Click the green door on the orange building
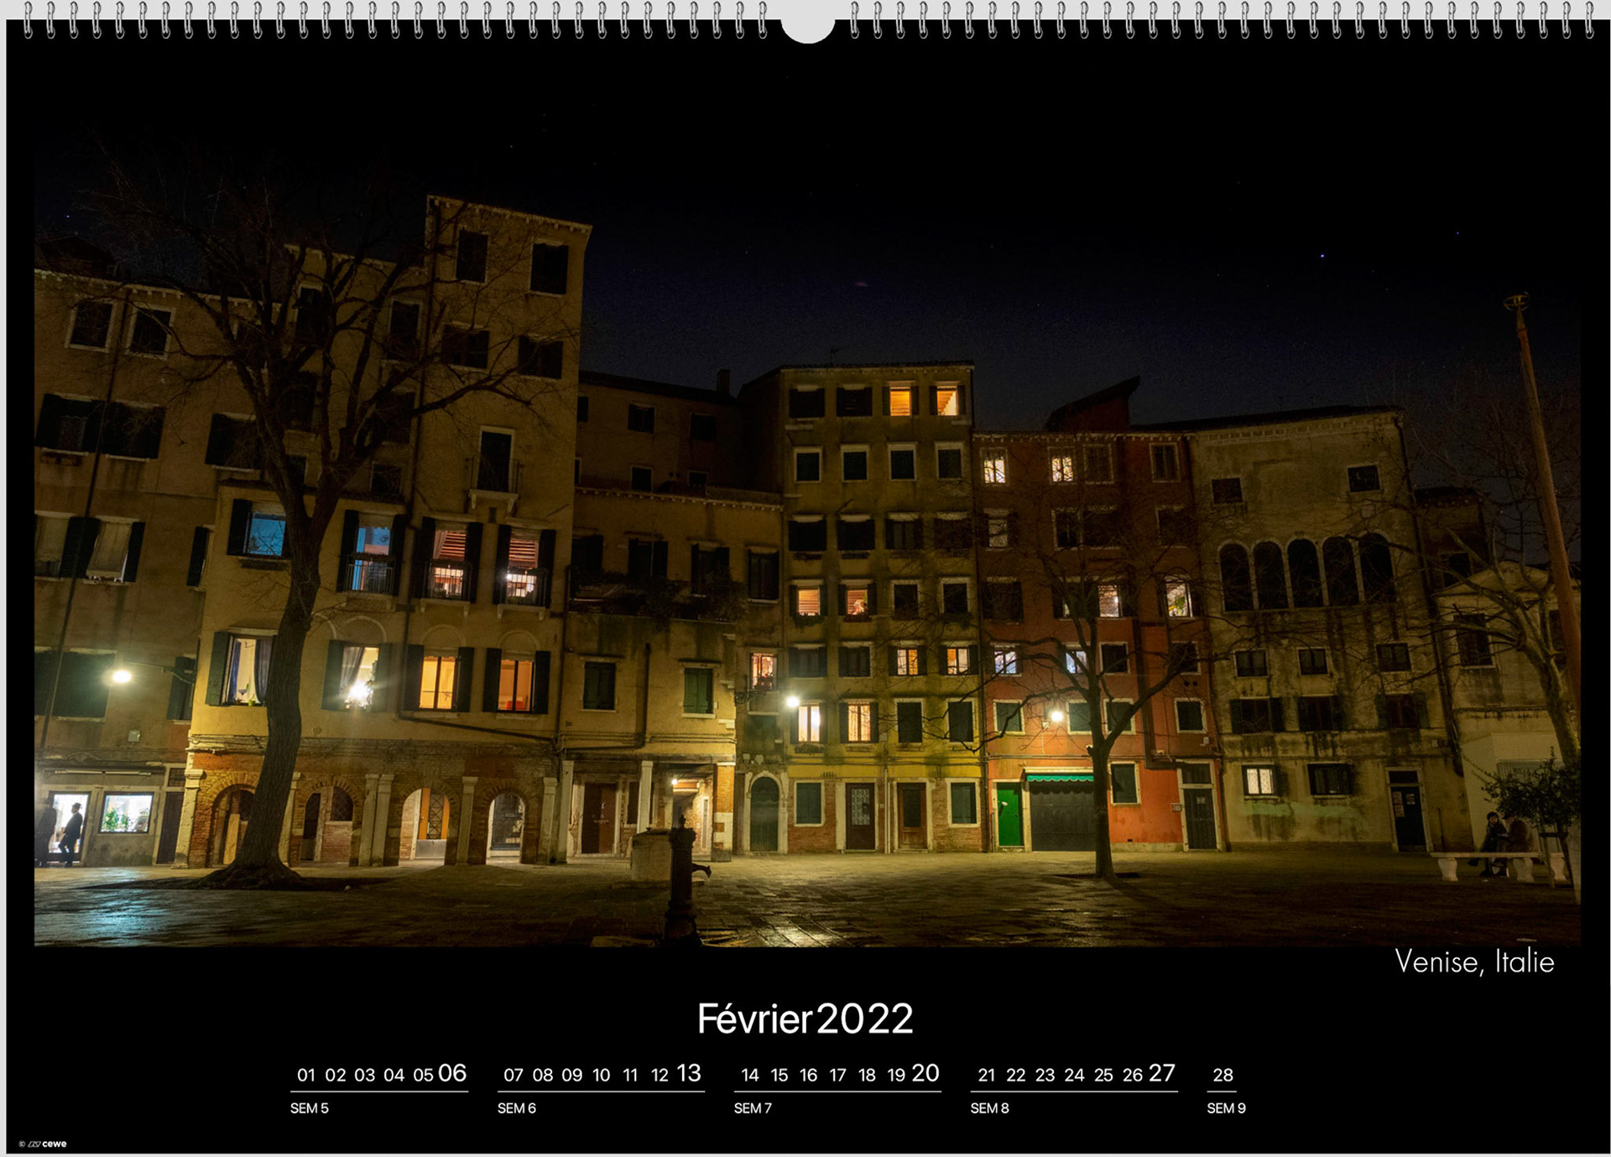 1009,816
